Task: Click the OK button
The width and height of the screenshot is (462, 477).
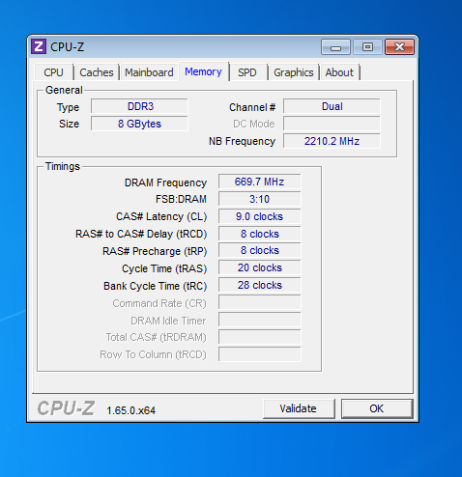Action: click(377, 408)
